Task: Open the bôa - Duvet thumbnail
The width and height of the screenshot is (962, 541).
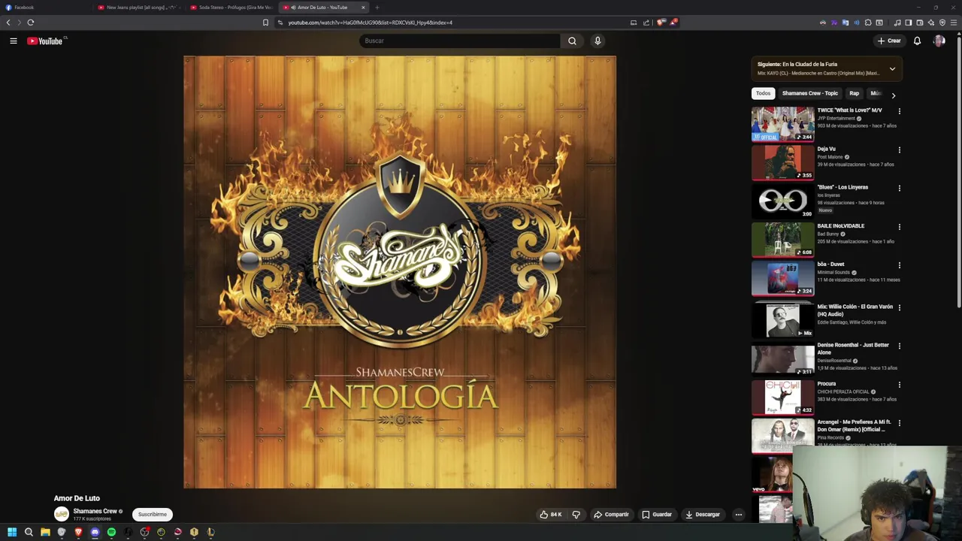Action: tap(782, 278)
